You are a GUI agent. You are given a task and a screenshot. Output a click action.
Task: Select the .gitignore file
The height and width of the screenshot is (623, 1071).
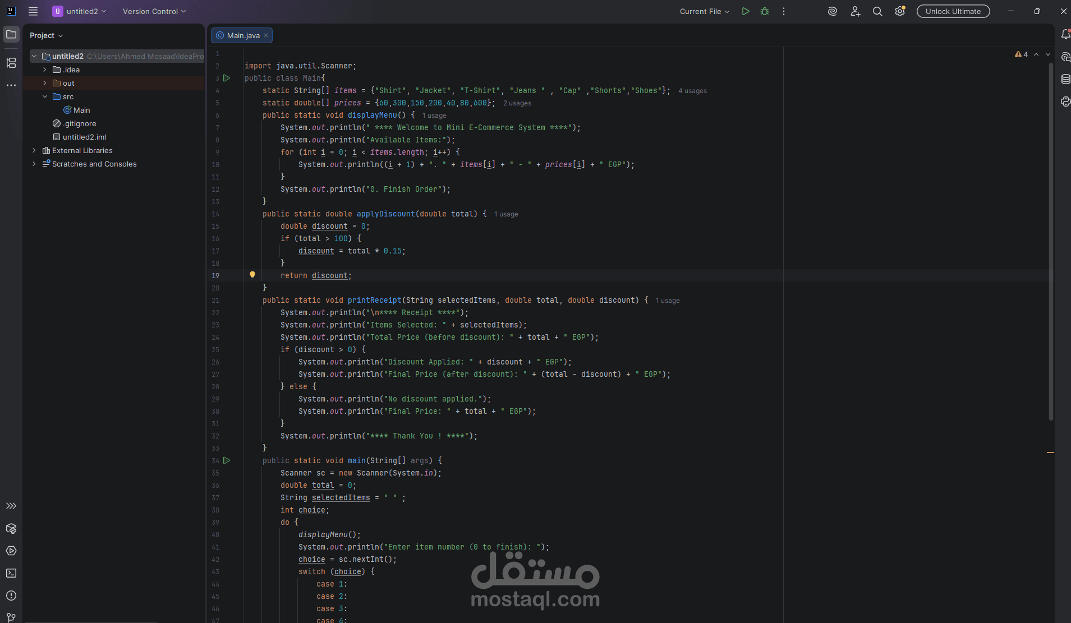tap(75, 123)
